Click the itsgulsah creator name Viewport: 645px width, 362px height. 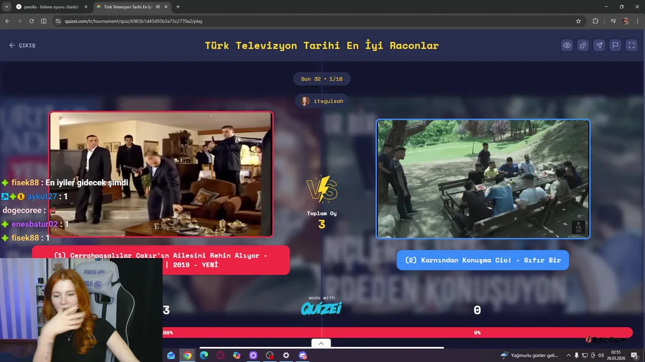tap(329, 101)
